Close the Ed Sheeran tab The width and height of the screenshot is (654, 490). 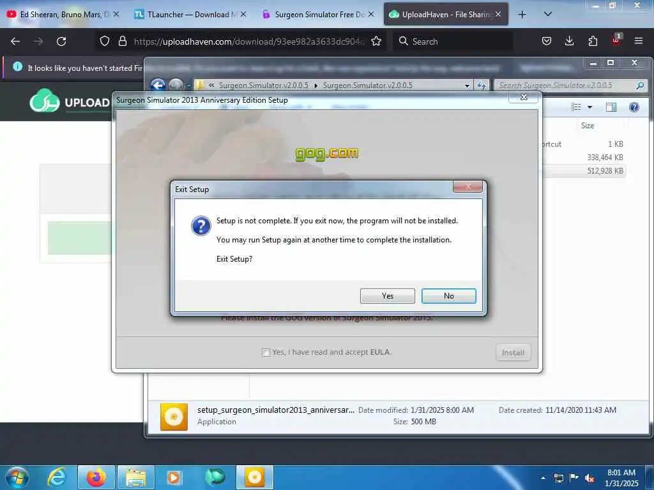(x=116, y=14)
